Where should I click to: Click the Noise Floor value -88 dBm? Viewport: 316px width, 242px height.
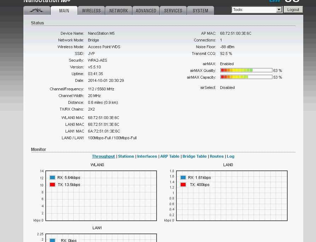pyautogui.click(x=227, y=47)
